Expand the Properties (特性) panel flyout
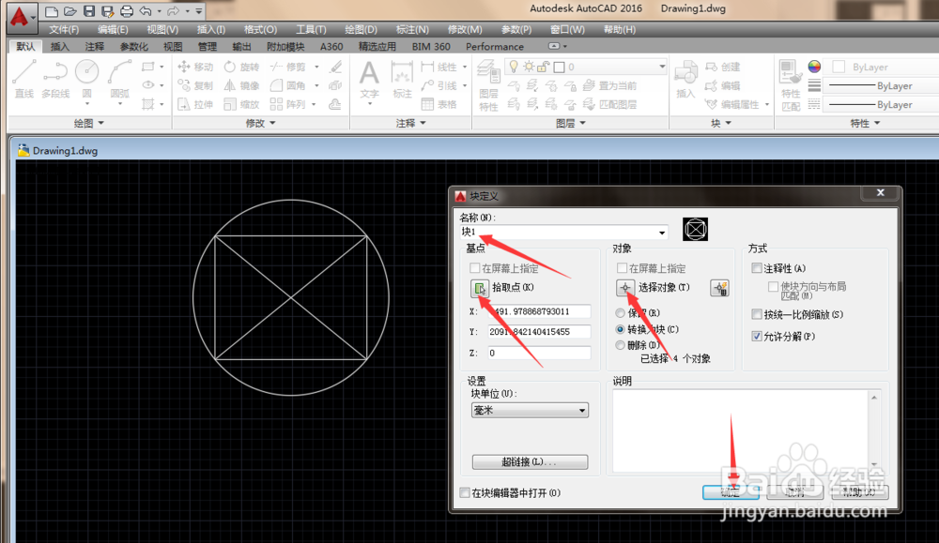The width and height of the screenshot is (939, 543). click(866, 123)
